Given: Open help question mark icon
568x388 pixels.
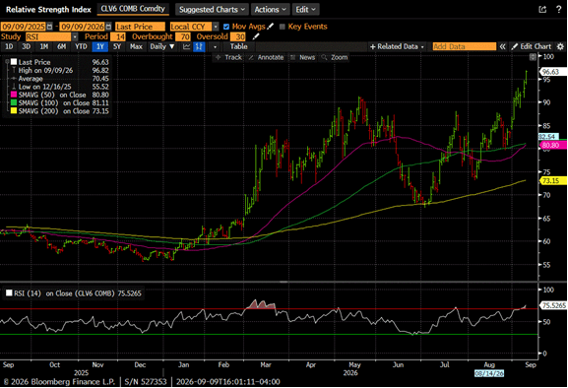Looking at the screenshot, I should (558, 10).
